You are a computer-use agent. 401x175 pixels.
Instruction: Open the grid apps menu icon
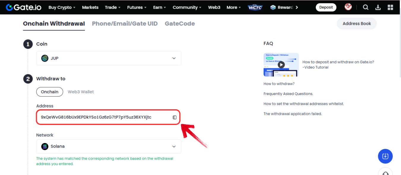pos(390,7)
